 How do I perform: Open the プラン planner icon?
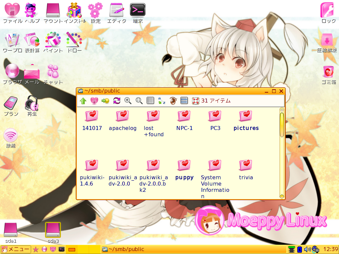[x=11, y=106]
